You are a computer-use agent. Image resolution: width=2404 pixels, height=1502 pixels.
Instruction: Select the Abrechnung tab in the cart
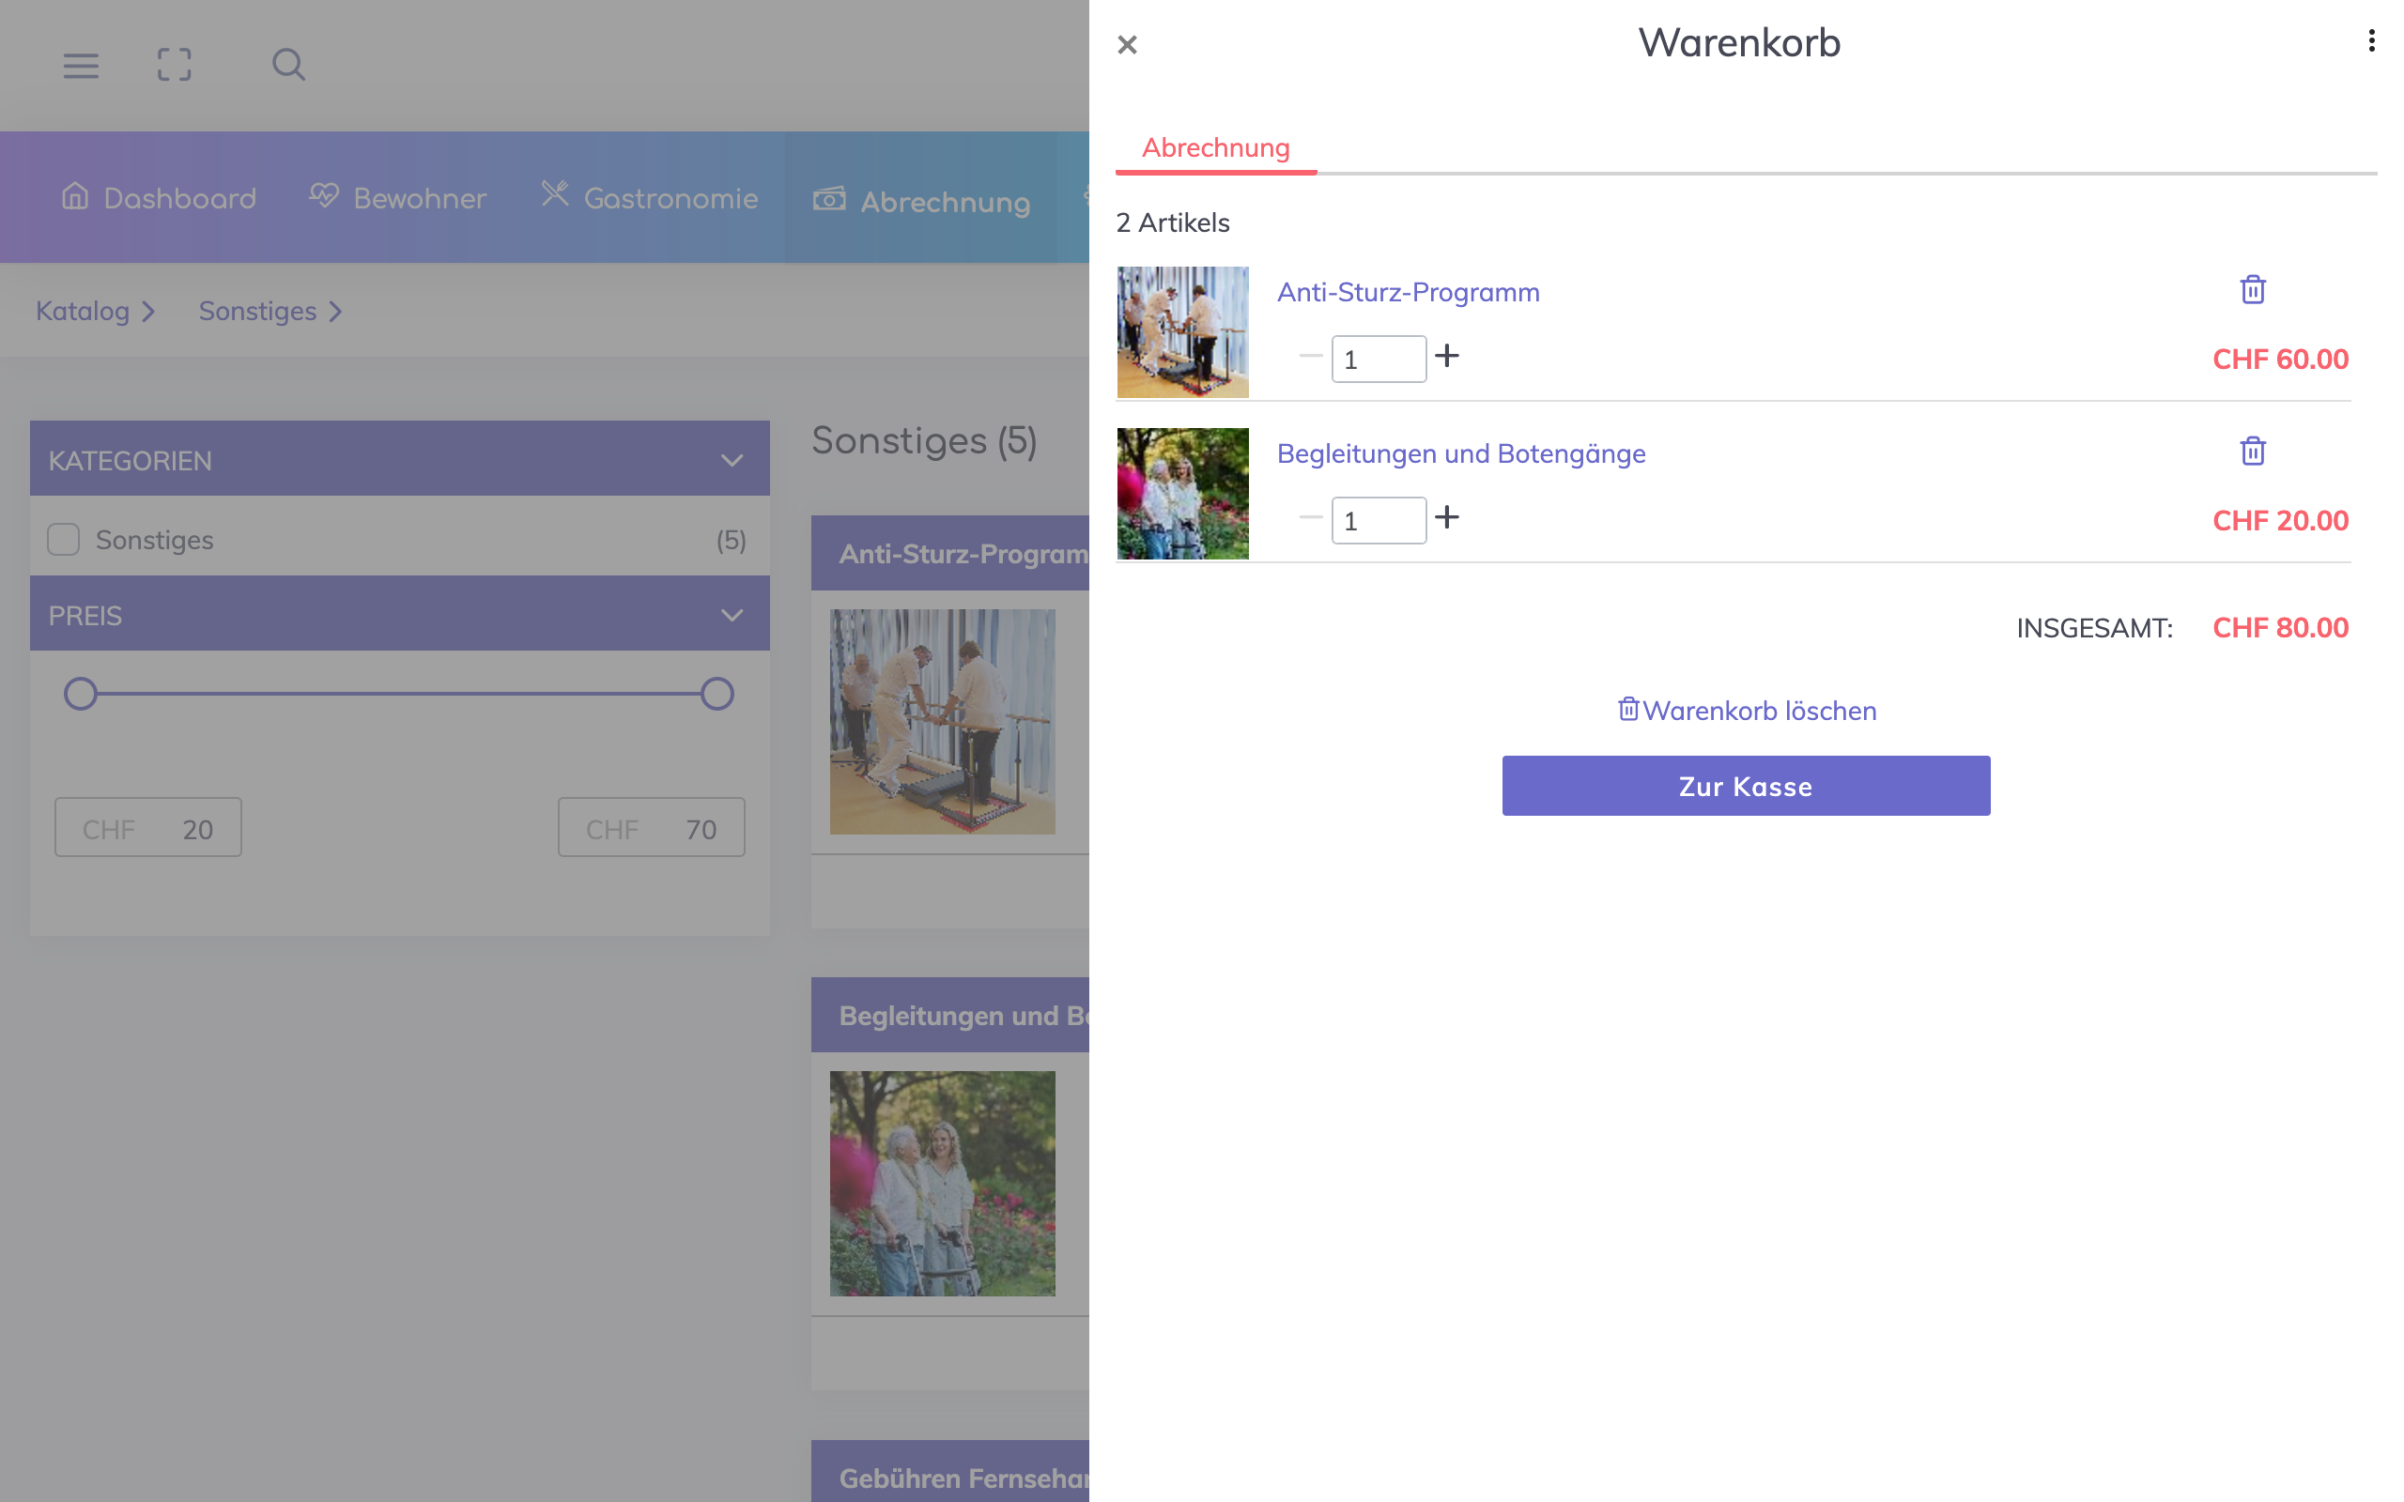pyautogui.click(x=1215, y=148)
